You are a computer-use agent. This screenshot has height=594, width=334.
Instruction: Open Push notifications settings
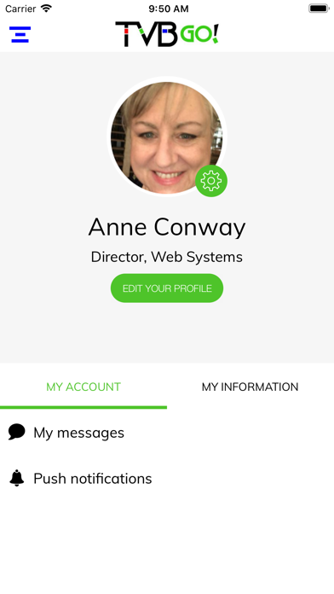(167, 479)
